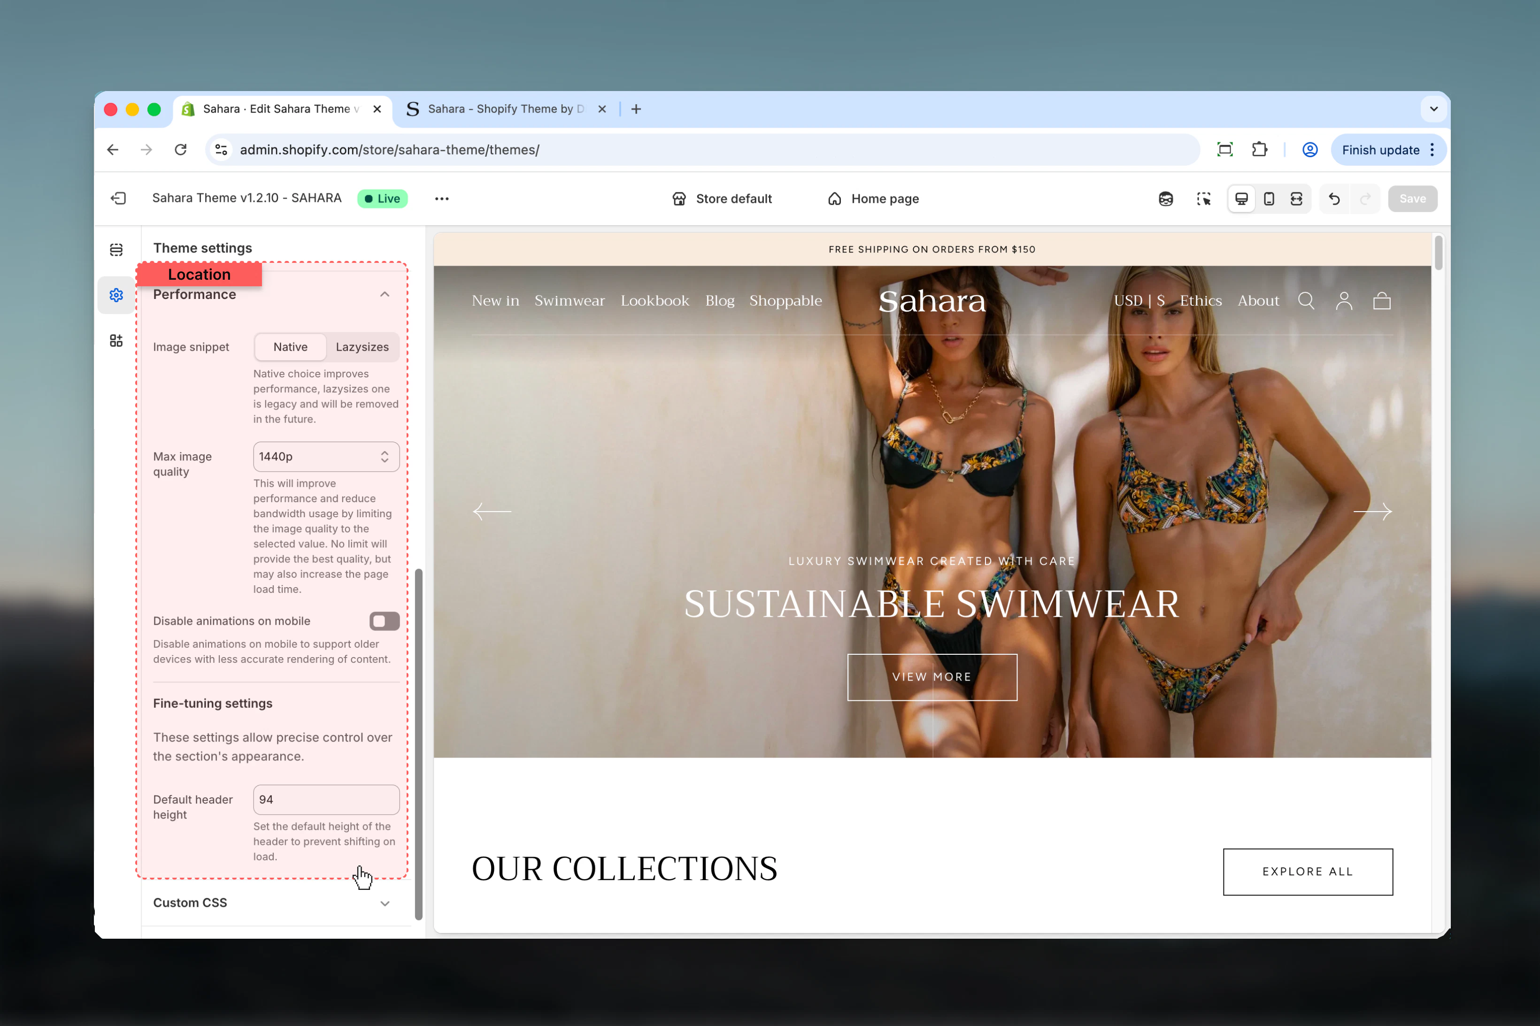Screen dimensions: 1540x1026
Task: Click the Finish update button
Action: 1388,150
